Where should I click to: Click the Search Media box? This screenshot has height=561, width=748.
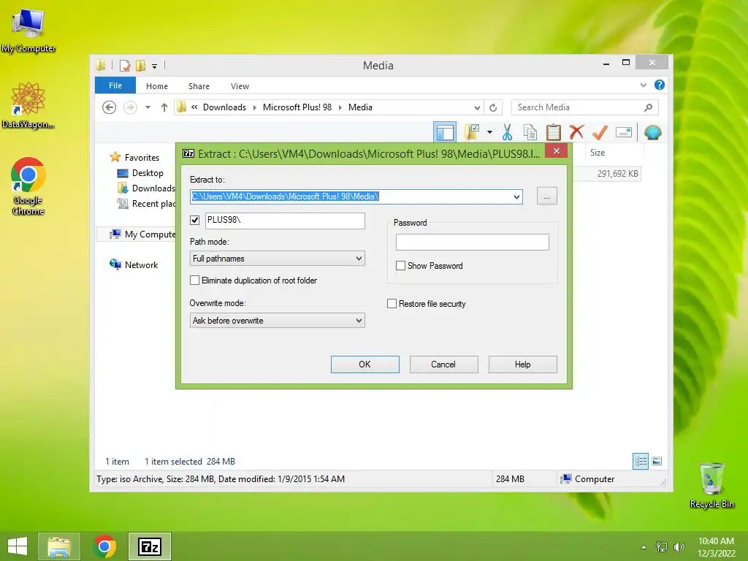pyautogui.click(x=577, y=107)
